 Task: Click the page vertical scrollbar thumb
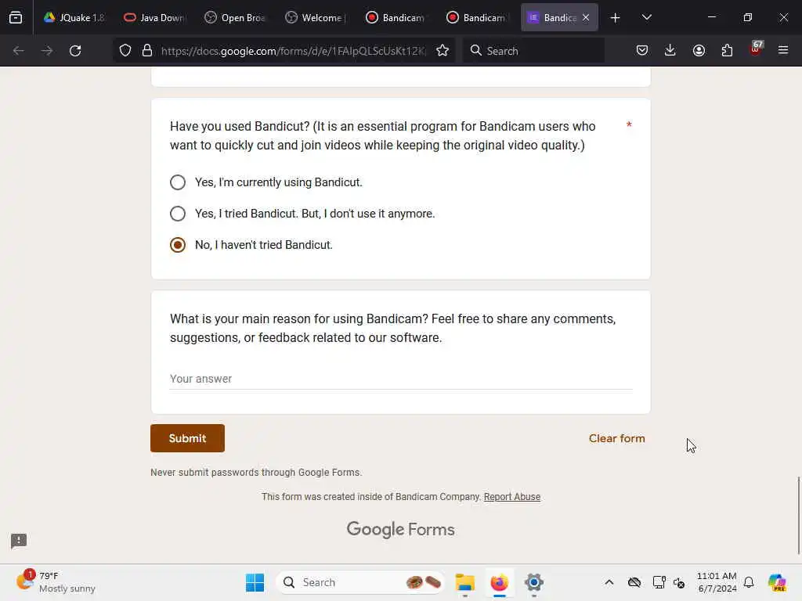[798, 515]
